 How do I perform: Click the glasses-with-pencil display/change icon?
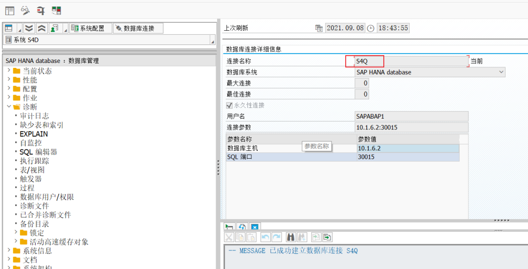tap(25, 11)
